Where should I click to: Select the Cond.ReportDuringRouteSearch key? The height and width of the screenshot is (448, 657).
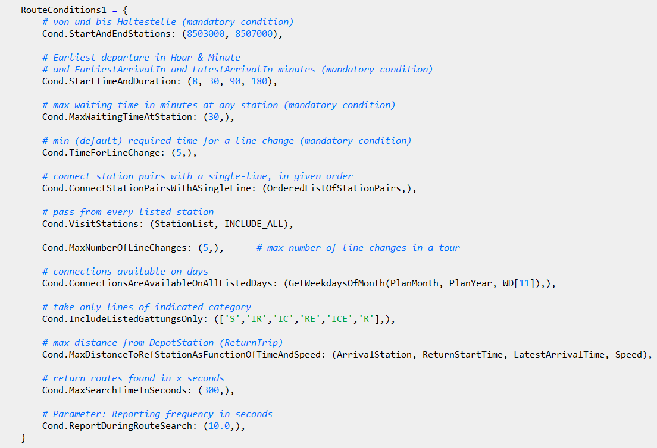[117, 426]
